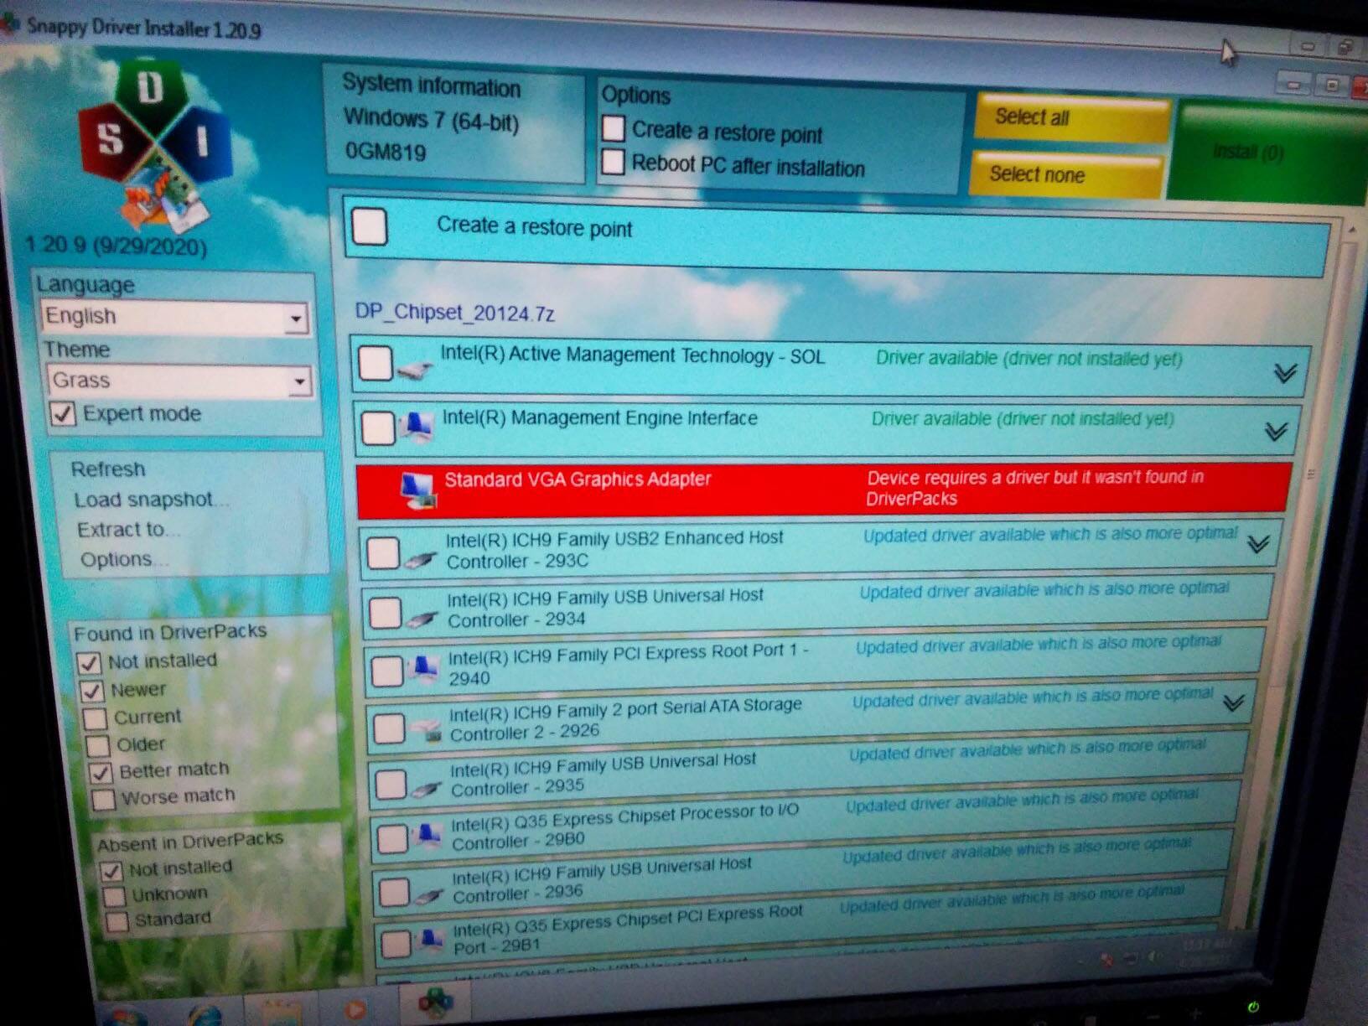Expand the Intel Management Engine Interface row chevron
Viewport: 1368px width, 1026px height.
pyautogui.click(x=1276, y=431)
